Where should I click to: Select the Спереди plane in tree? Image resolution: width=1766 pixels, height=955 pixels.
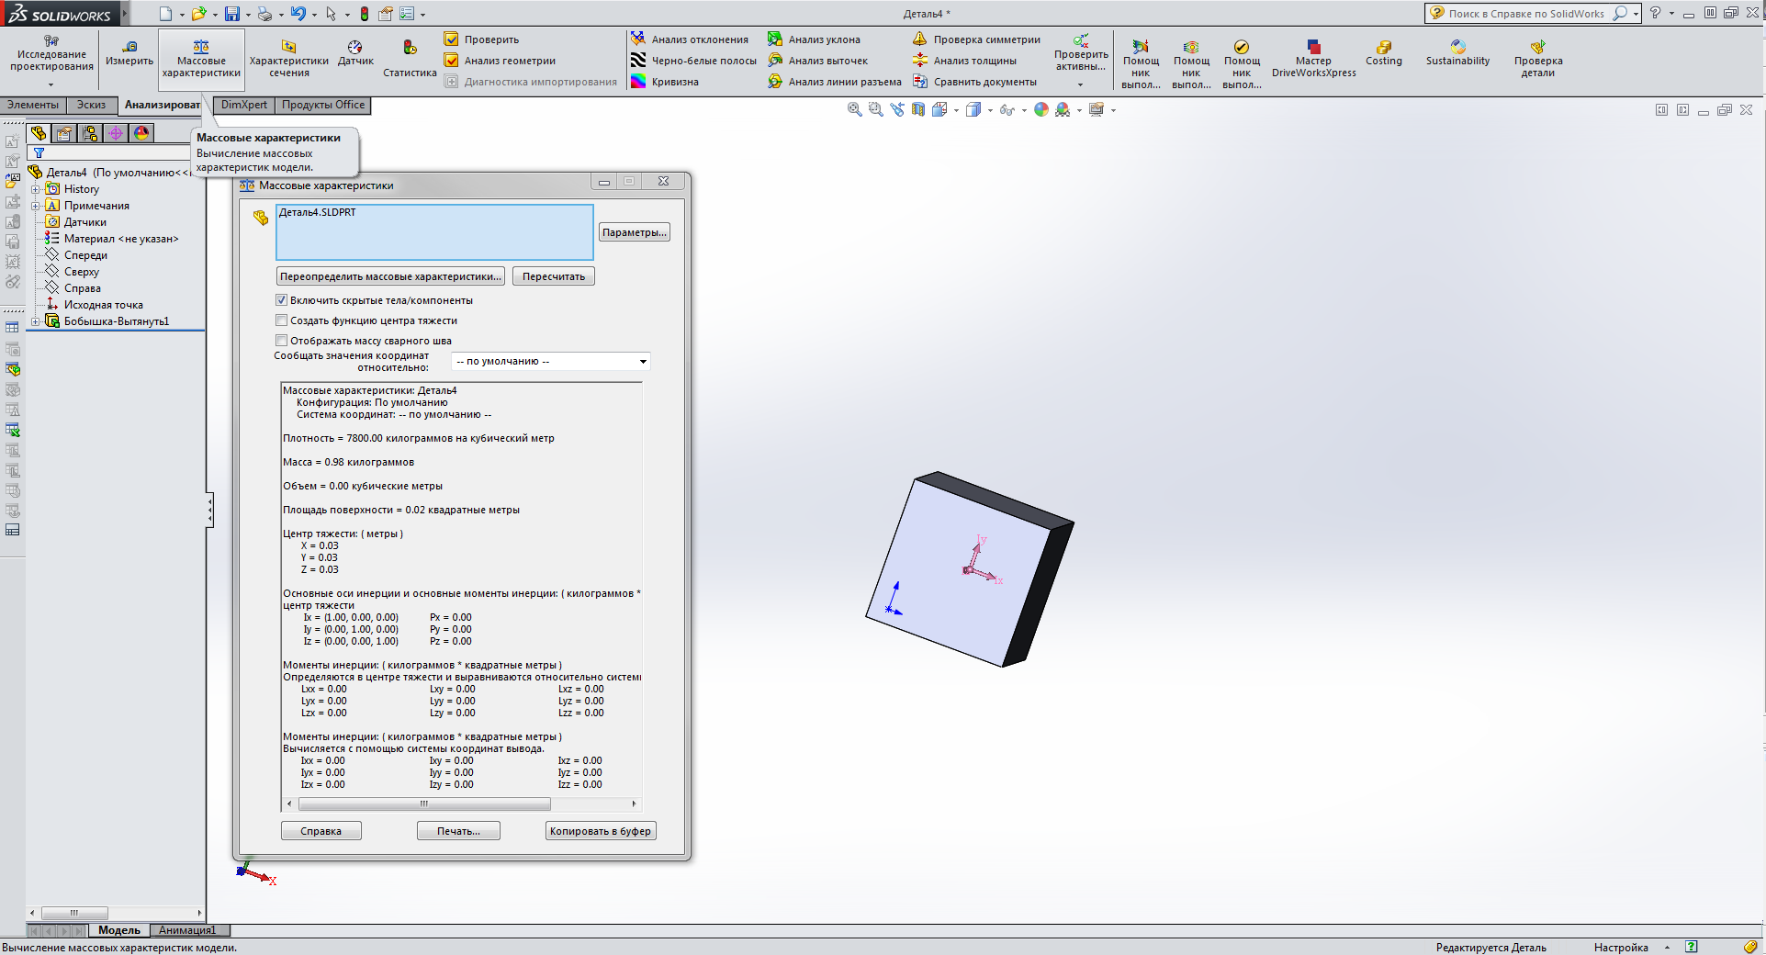(x=85, y=255)
